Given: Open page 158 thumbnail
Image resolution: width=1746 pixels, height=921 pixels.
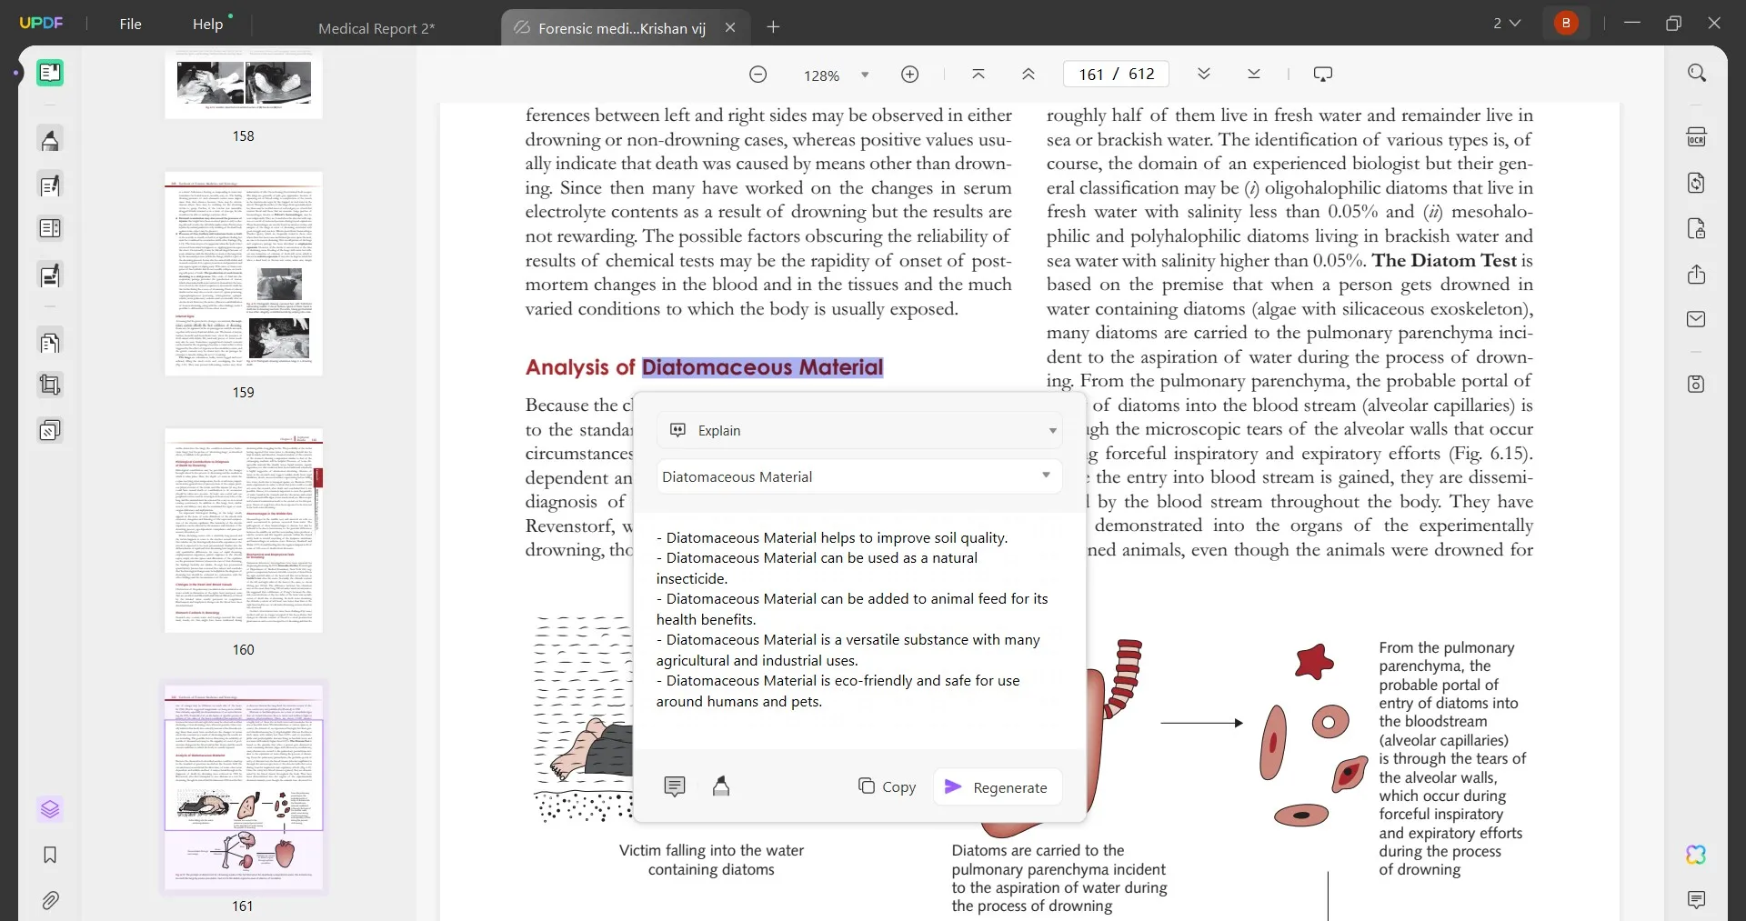Looking at the screenshot, I should (x=244, y=85).
